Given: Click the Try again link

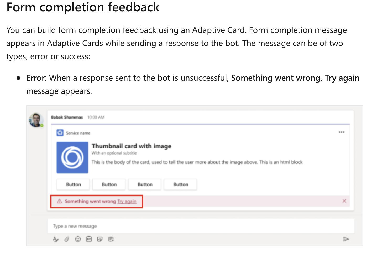Looking at the screenshot, I should (x=127, y=201).
